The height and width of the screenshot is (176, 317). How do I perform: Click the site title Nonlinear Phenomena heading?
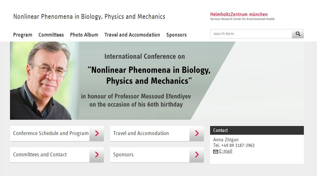pyautogui.click(x=89, y=17)
